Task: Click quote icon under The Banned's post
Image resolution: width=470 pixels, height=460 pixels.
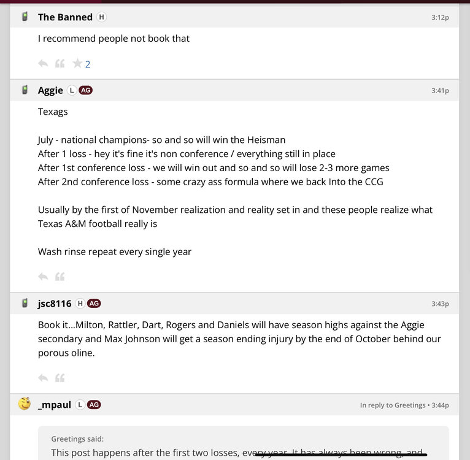Action: pyautogui.click(x=60, y=63)
